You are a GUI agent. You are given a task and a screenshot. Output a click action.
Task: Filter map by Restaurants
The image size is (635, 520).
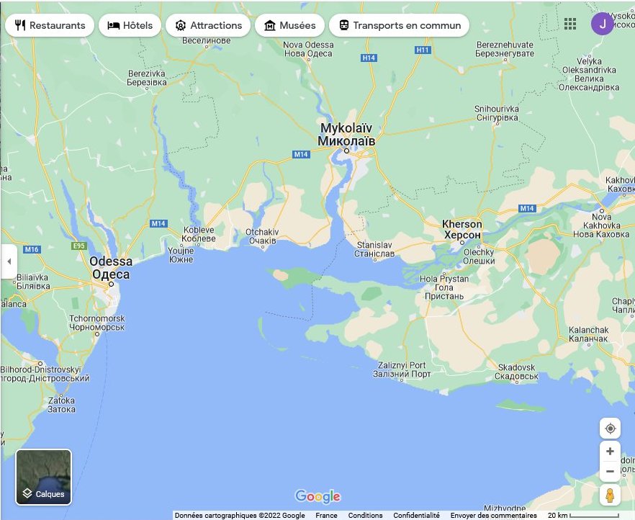click(50, 25)
